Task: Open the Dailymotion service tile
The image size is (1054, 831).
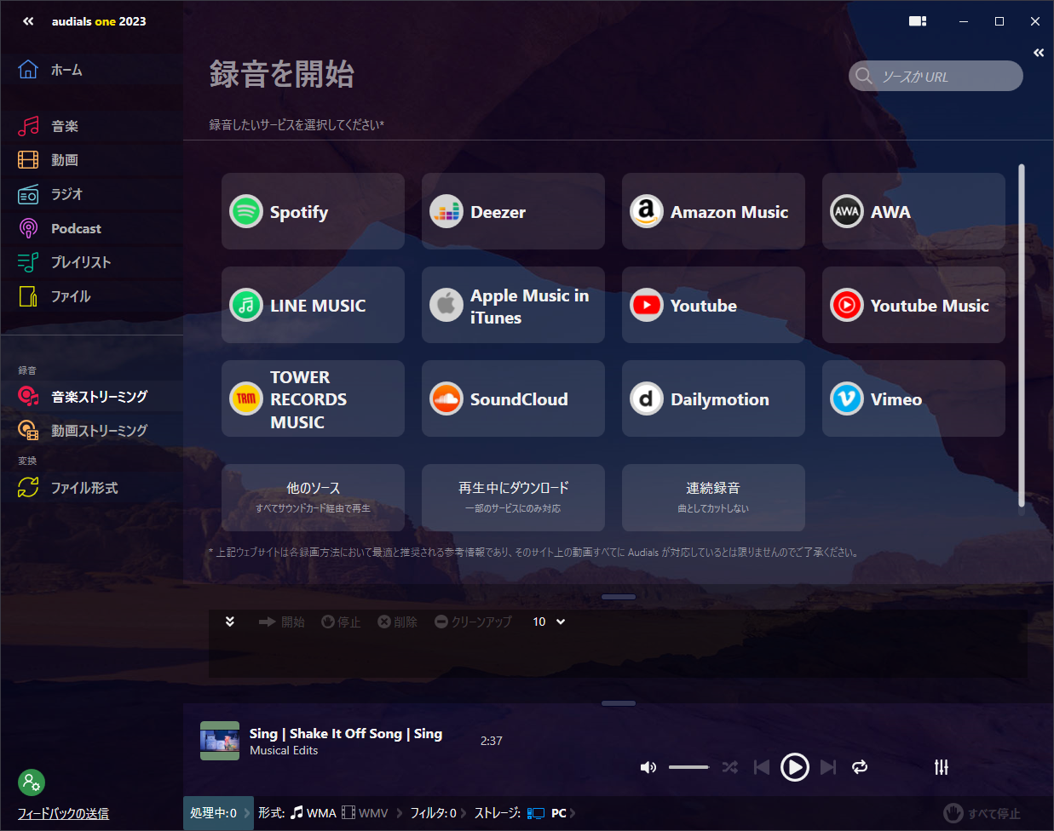Action: point(713,398)
